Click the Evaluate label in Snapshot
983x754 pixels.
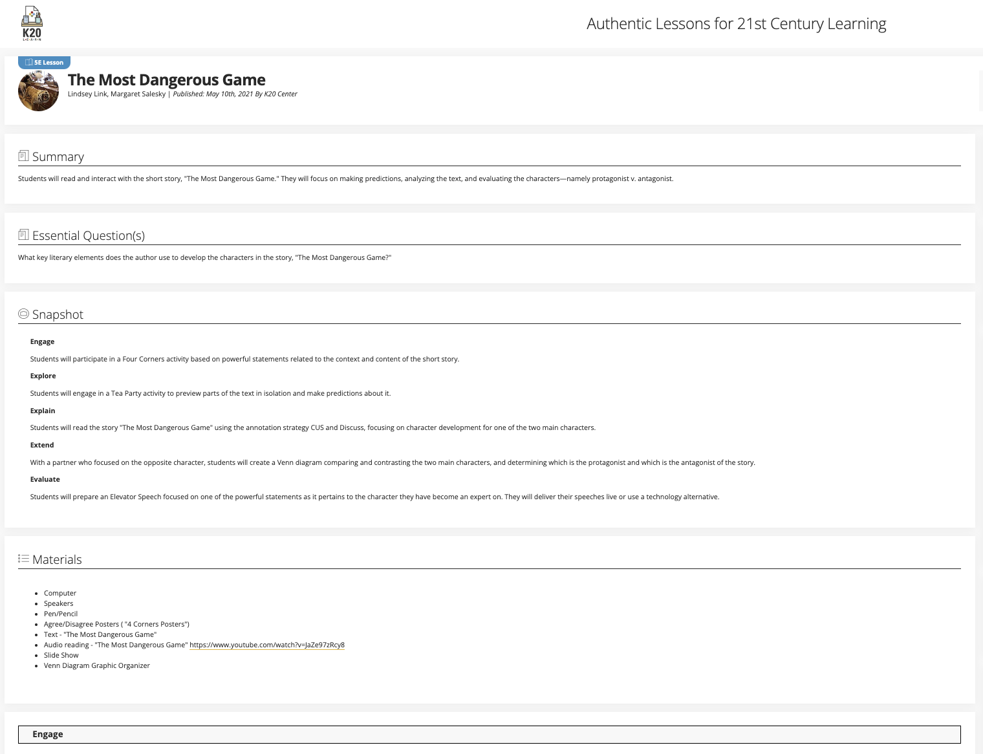45,479
